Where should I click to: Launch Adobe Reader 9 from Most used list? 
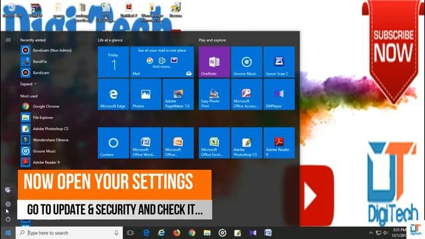tap(40, 162)
